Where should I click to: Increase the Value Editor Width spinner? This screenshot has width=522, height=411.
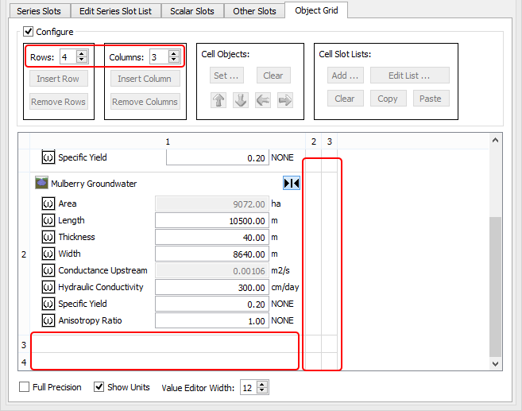click(263, 384)
